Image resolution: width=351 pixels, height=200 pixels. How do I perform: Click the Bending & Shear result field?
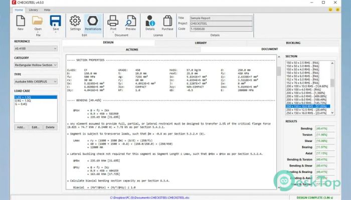click(325, 166)
